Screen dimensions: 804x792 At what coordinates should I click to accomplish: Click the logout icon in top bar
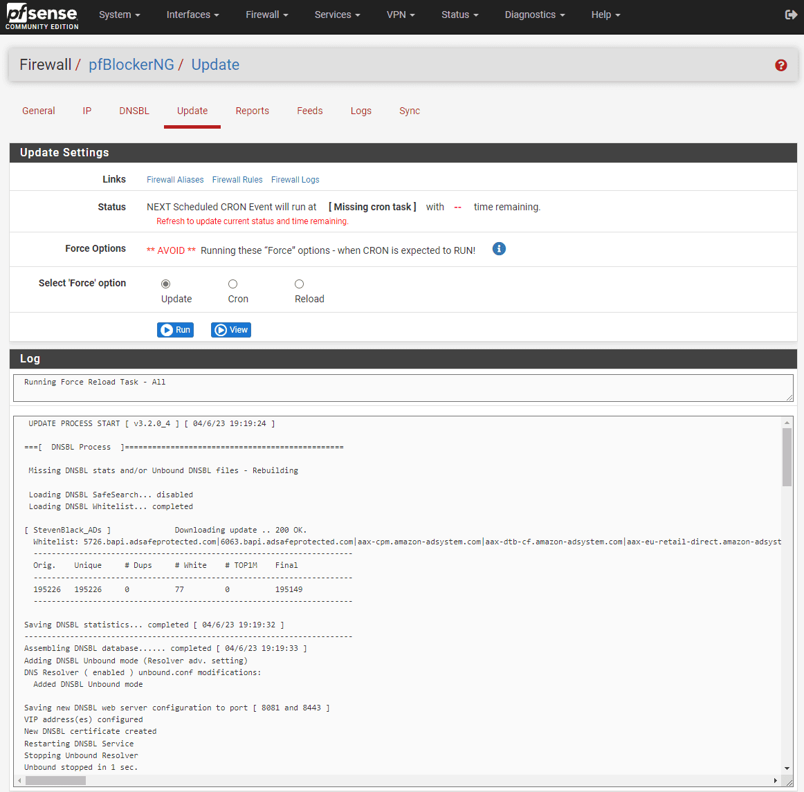pos(791,15)
